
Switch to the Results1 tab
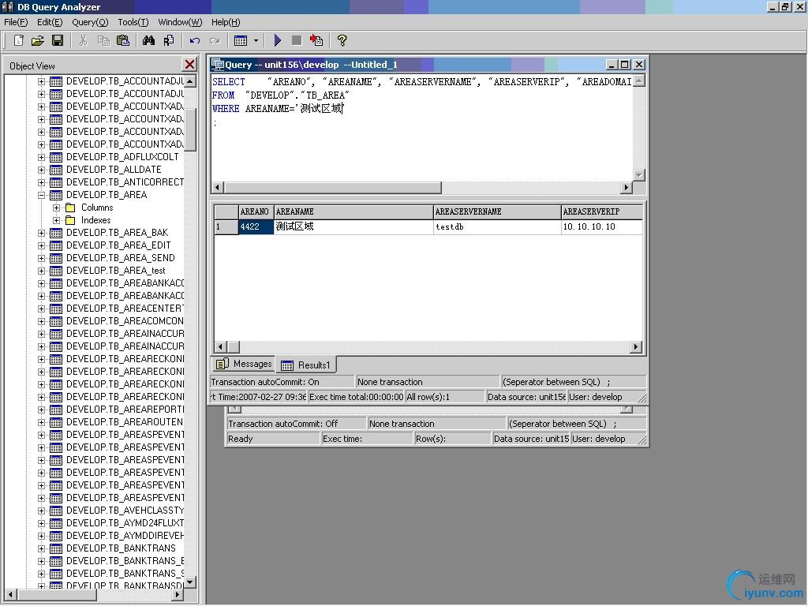pyautogui.click(x=305, y=365)
